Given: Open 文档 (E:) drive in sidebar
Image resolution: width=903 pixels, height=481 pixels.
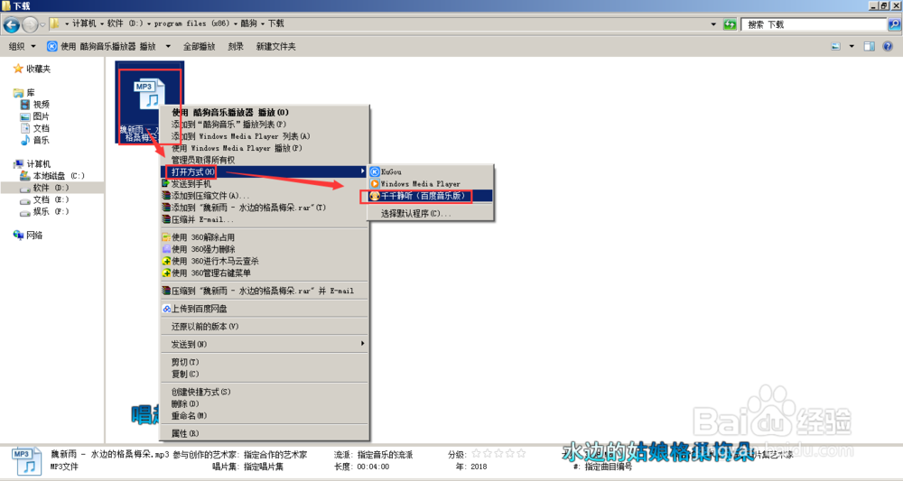Looking at the screenshot, I should [x=44, y=199].
